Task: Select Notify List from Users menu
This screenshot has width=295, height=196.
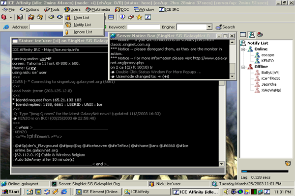Action: pyautogui.click(x=84, y=25)
